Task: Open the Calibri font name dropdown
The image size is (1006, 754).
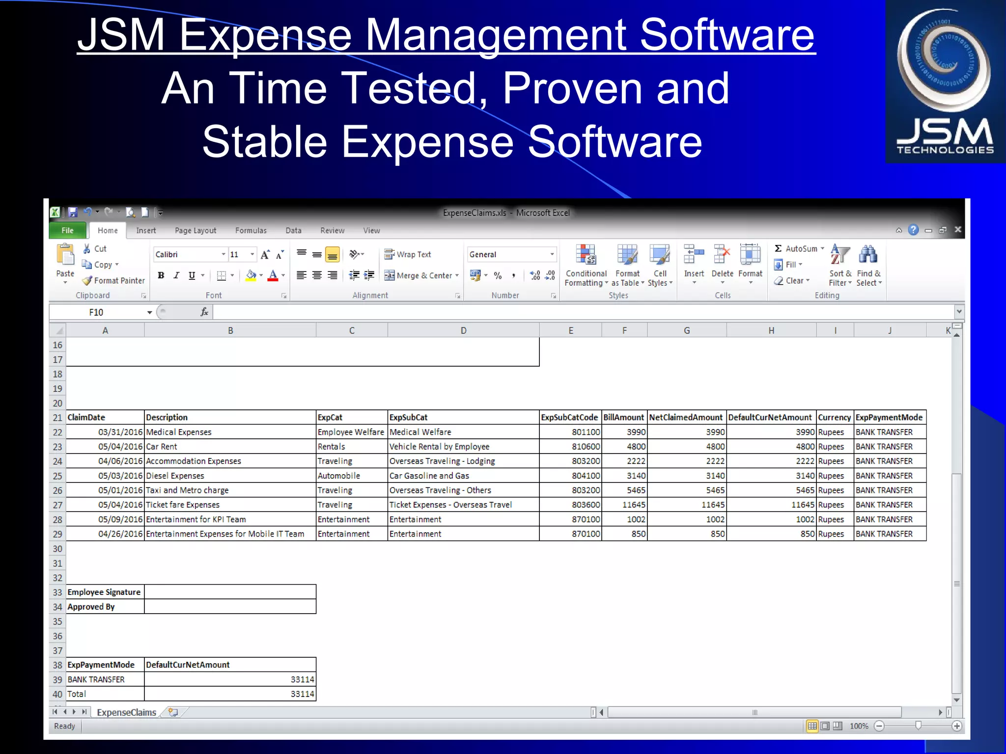Action: (224, 254)
